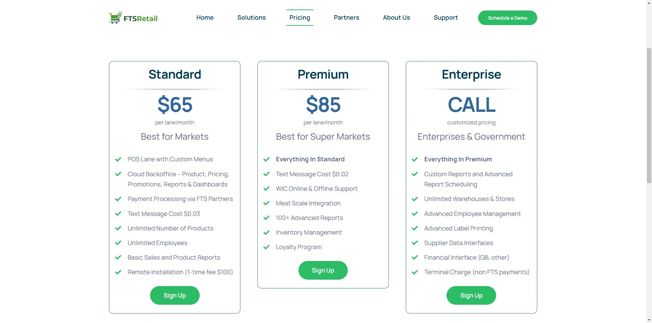Open the Solutions navigation menu

click(251, 18)
